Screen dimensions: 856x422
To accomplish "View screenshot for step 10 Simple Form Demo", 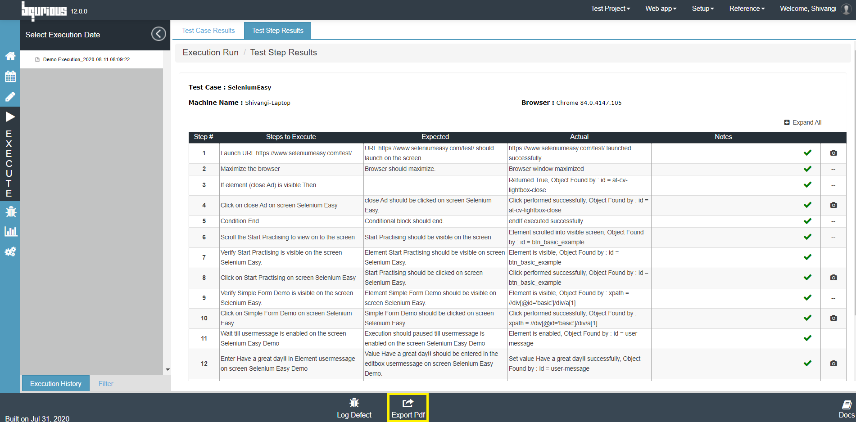I will tap(833, 318).
